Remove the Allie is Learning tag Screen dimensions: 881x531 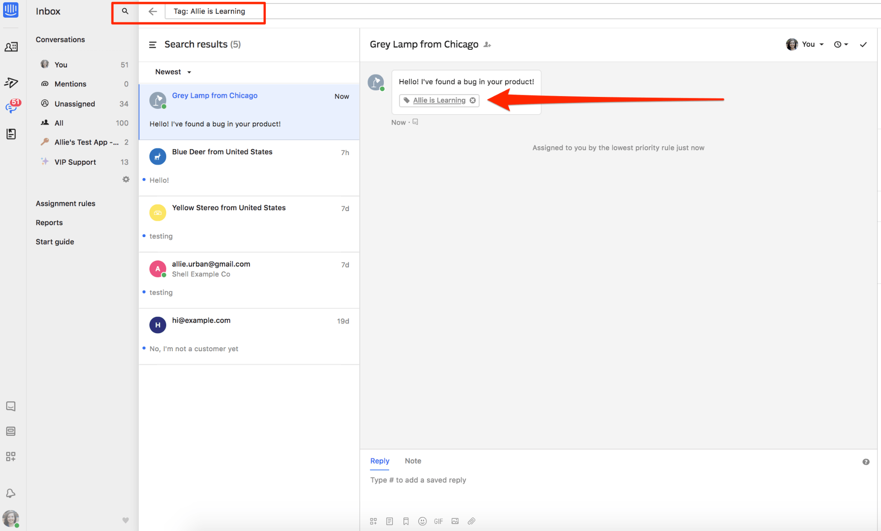[472, 100]
